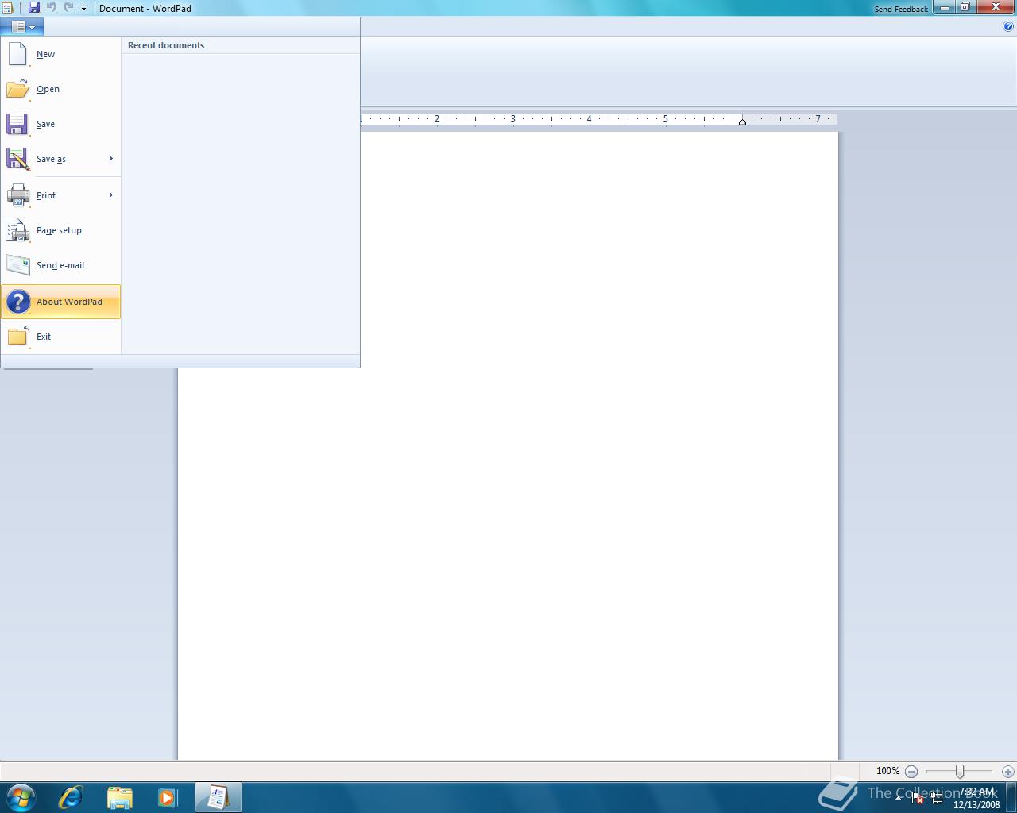Show hidden tray icons arrow

tap(899, 798)
